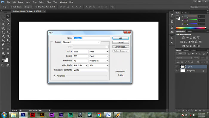Open the Window menu
The image size is (209, 118).
[x=63, y=2]
